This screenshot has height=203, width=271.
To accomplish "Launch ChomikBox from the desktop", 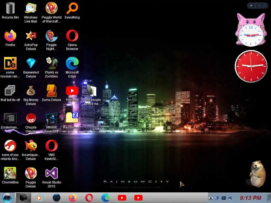I will coord(10,176).
